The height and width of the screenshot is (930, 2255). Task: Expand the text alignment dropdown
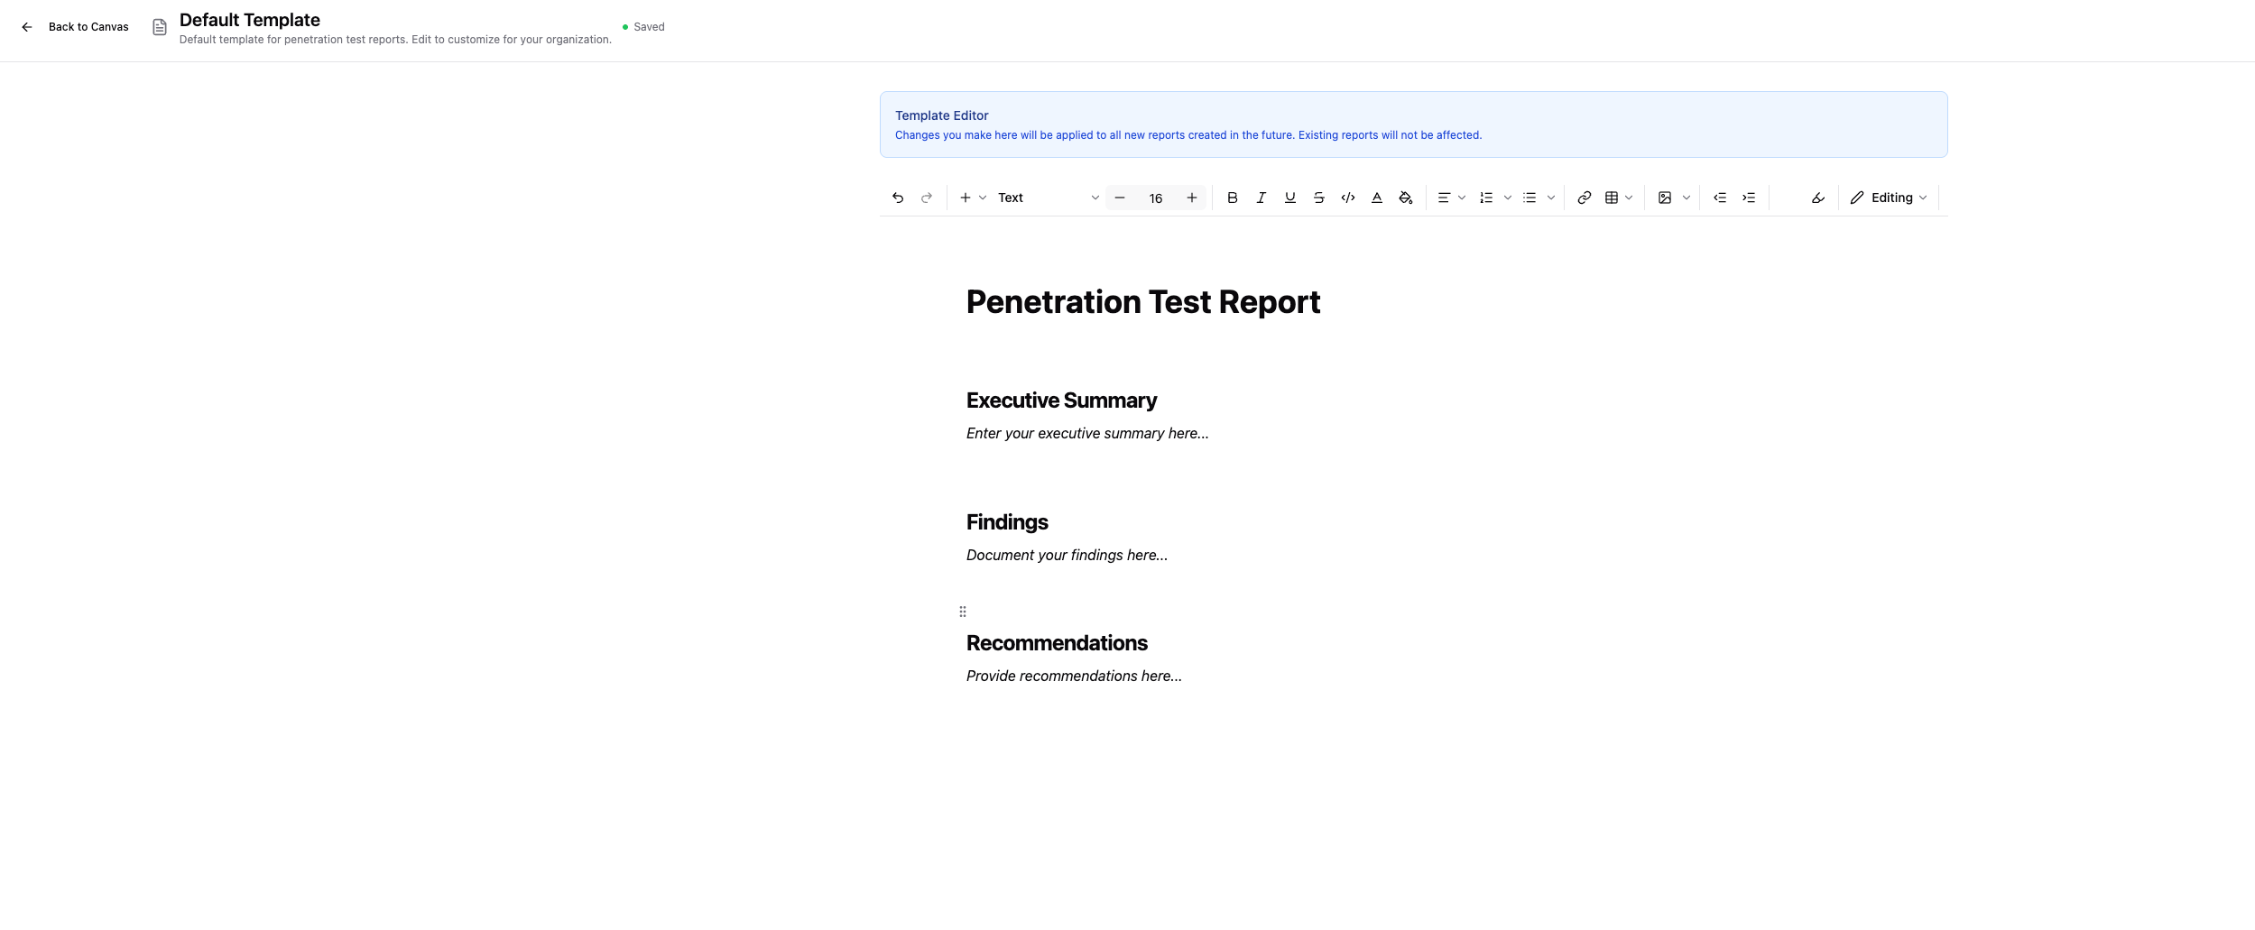click(x=1451, y=198)
